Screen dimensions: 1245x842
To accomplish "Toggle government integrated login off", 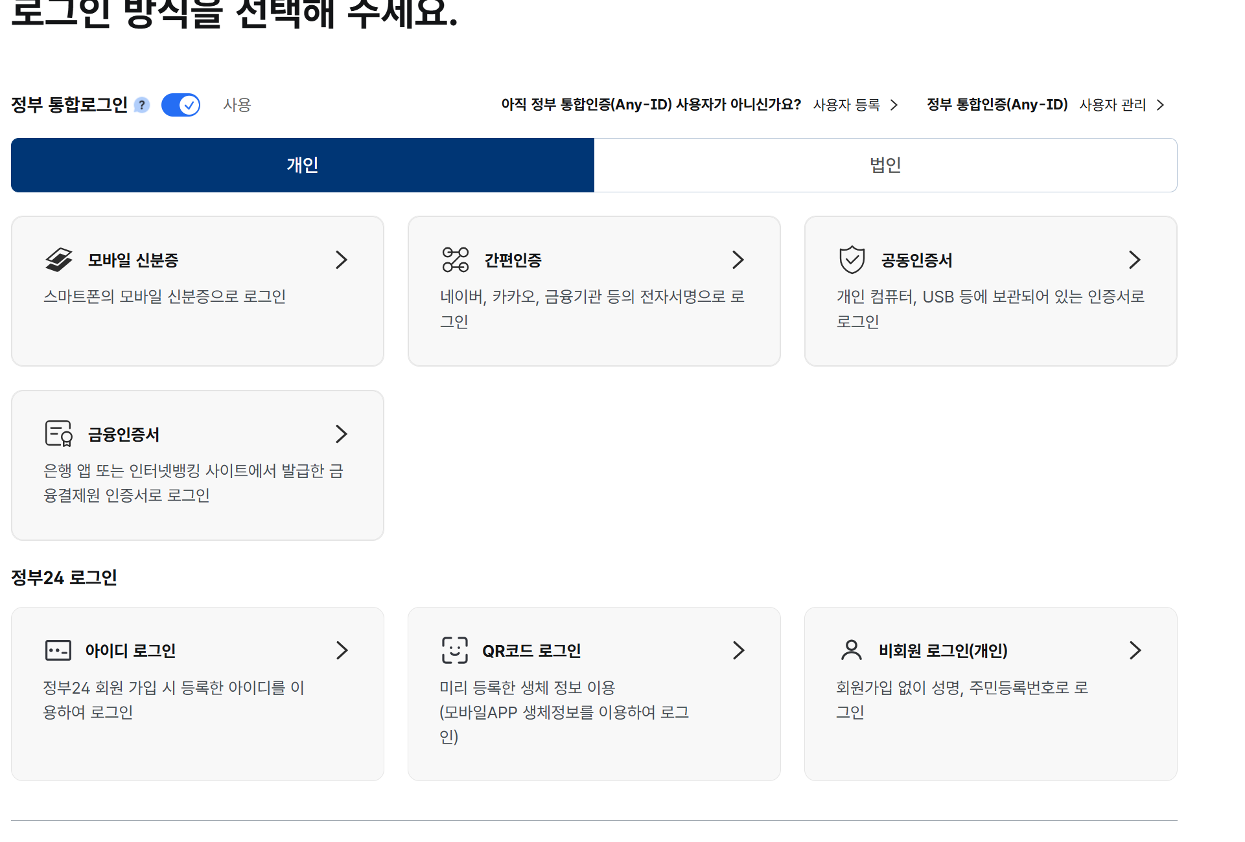I will pyautogui.click(x=181, y=104).
